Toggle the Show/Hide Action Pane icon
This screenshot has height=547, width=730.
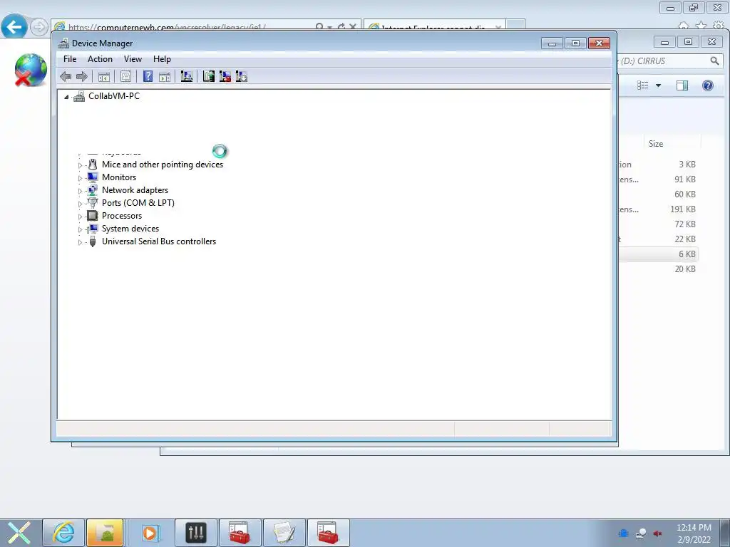click(x=165, y=77)
